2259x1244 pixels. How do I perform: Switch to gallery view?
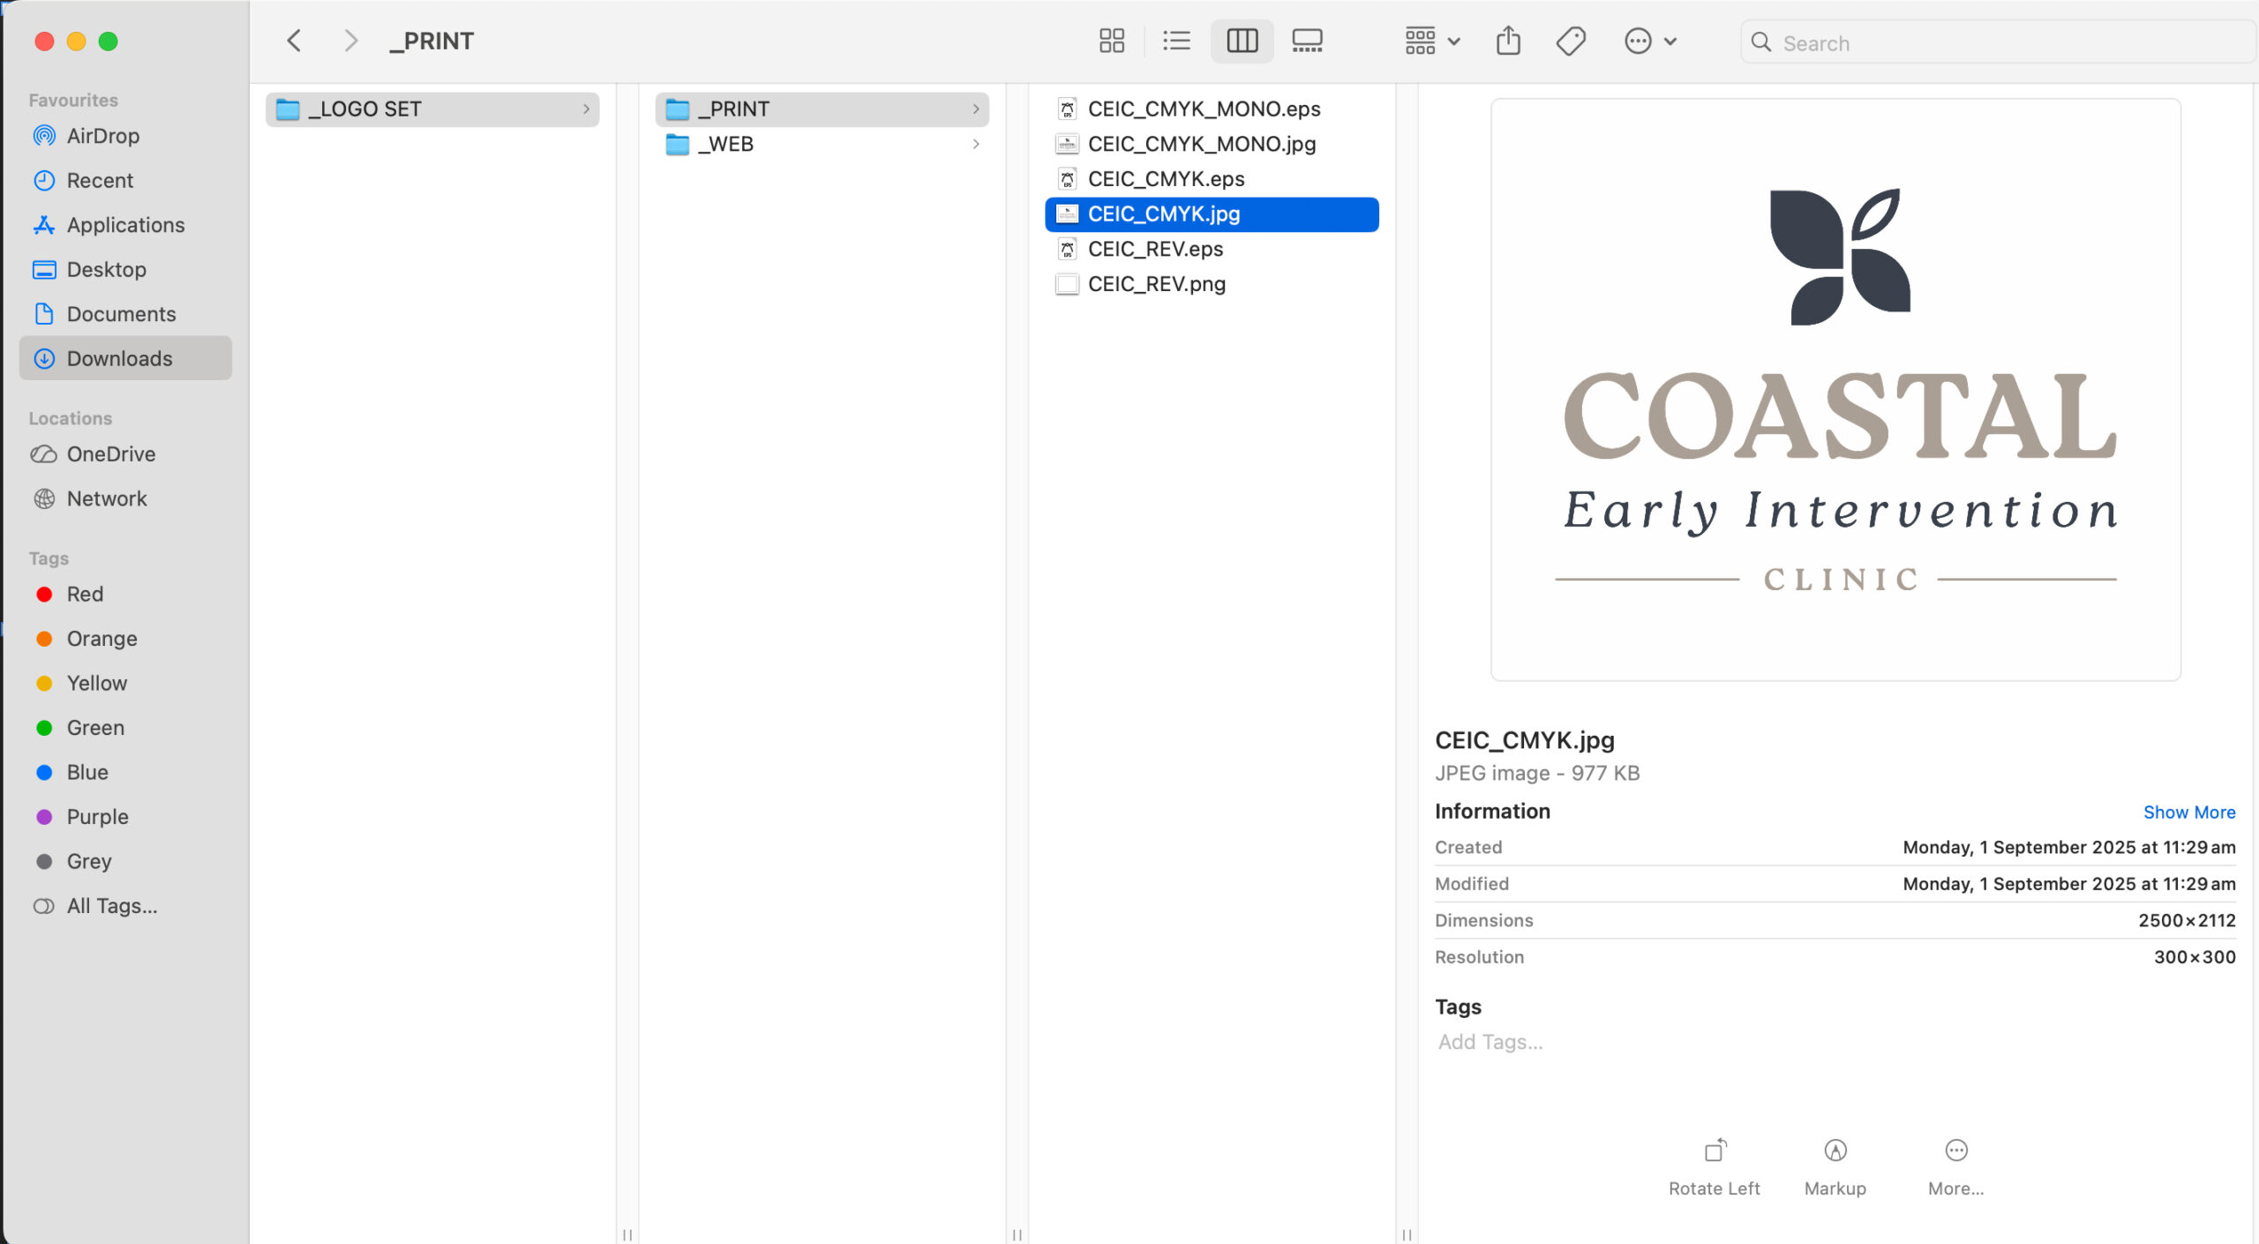[1307, 41]
